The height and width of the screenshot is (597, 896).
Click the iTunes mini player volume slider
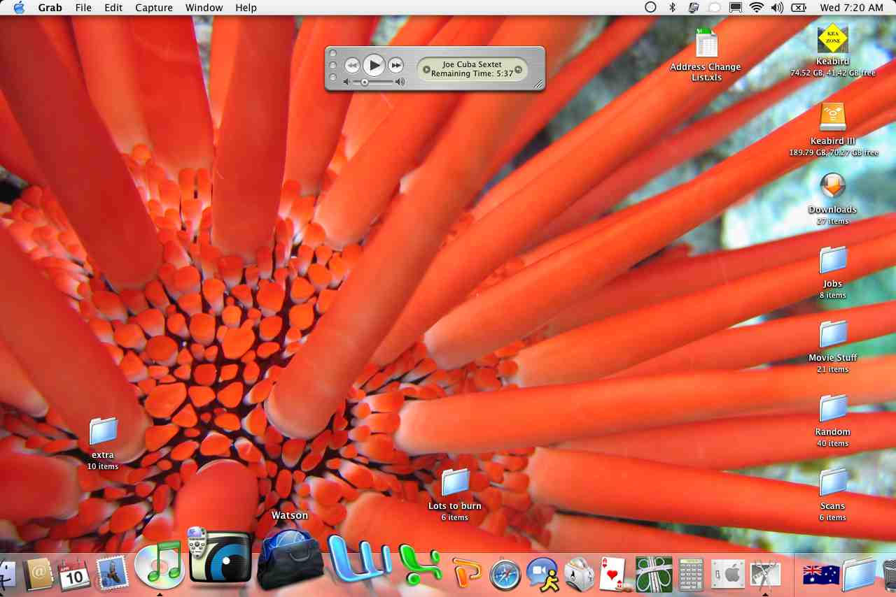[373, 82]
